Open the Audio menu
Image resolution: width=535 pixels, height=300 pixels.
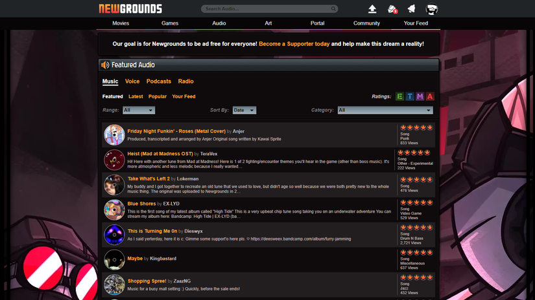219,23
